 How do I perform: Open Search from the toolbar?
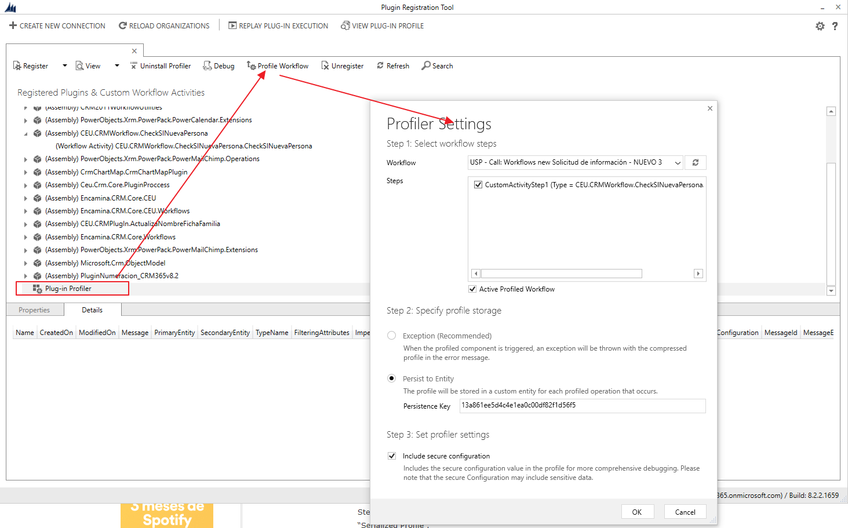click(438, 66)
